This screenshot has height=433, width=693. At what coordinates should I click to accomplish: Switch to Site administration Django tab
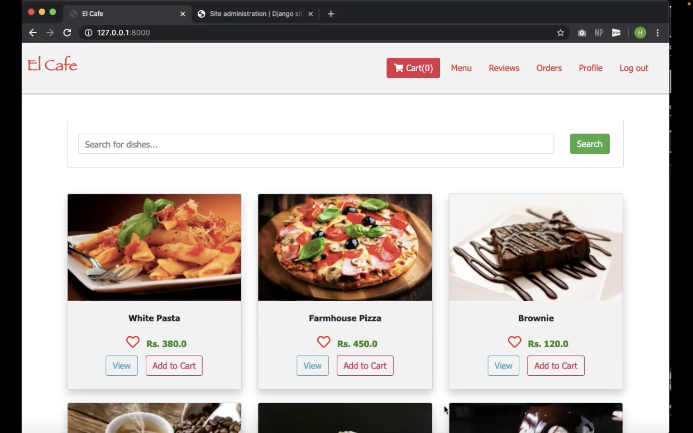(256, 13)
